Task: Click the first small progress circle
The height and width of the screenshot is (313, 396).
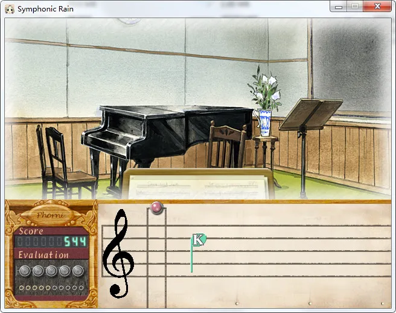Action: 21,288
